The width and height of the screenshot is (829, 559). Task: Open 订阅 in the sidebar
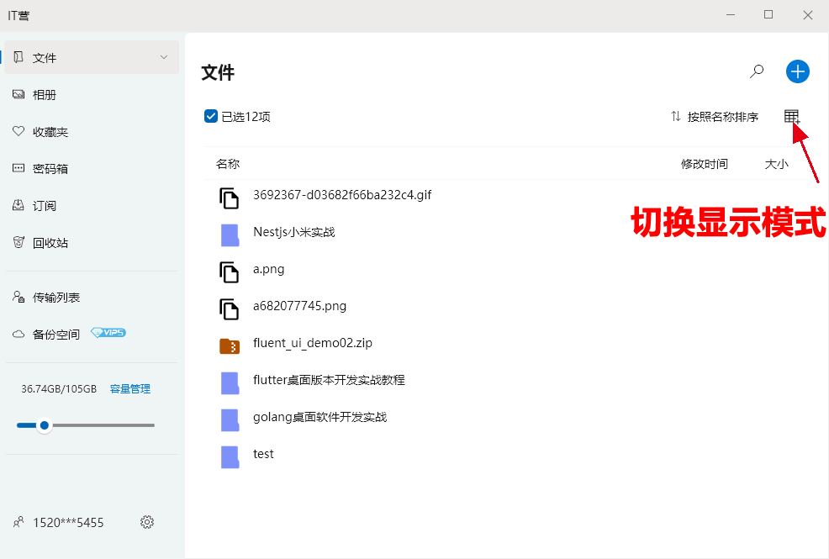coord(45,206)
